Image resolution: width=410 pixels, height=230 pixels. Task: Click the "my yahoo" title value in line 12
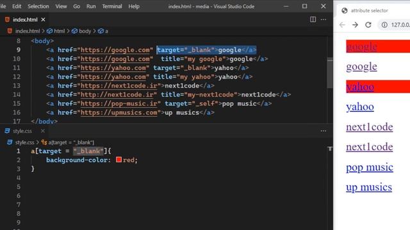195,77
